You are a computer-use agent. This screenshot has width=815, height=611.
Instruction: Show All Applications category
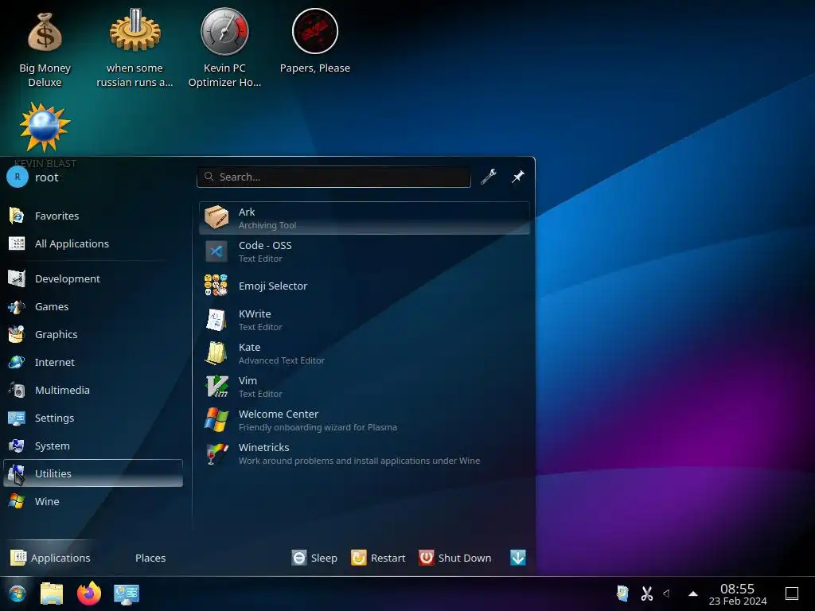[x=94, y=243]
